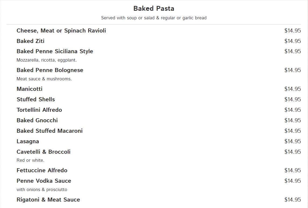This screenshot has height=208, width=308.
Task: Open the Baked Stuffed Macaroni item
Action: click(49, 131)
